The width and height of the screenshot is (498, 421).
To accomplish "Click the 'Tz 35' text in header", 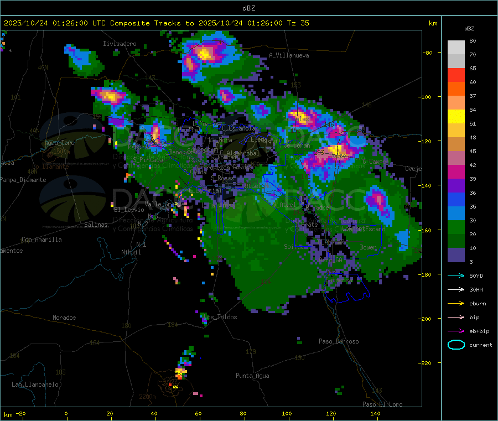I will [x=298, y=23].
